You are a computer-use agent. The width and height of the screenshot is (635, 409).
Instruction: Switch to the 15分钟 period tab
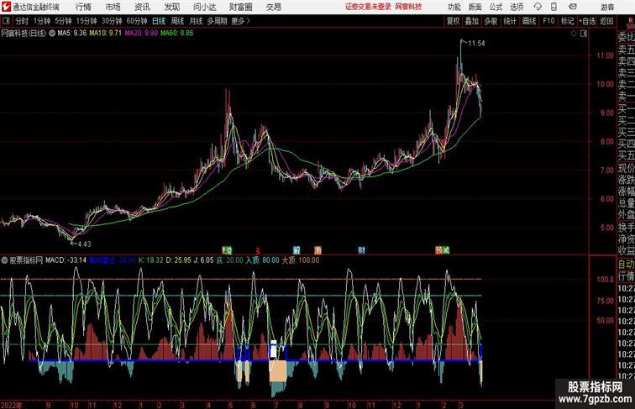click(x=87, y=21)
